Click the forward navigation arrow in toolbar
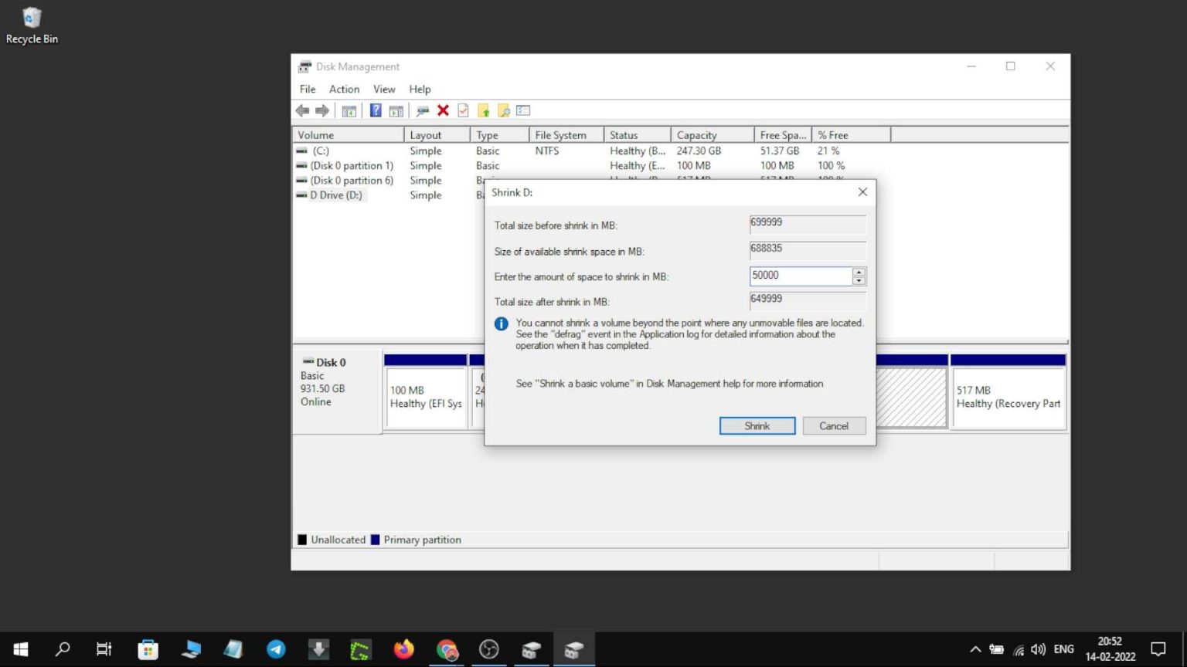 tap(322, 110)
